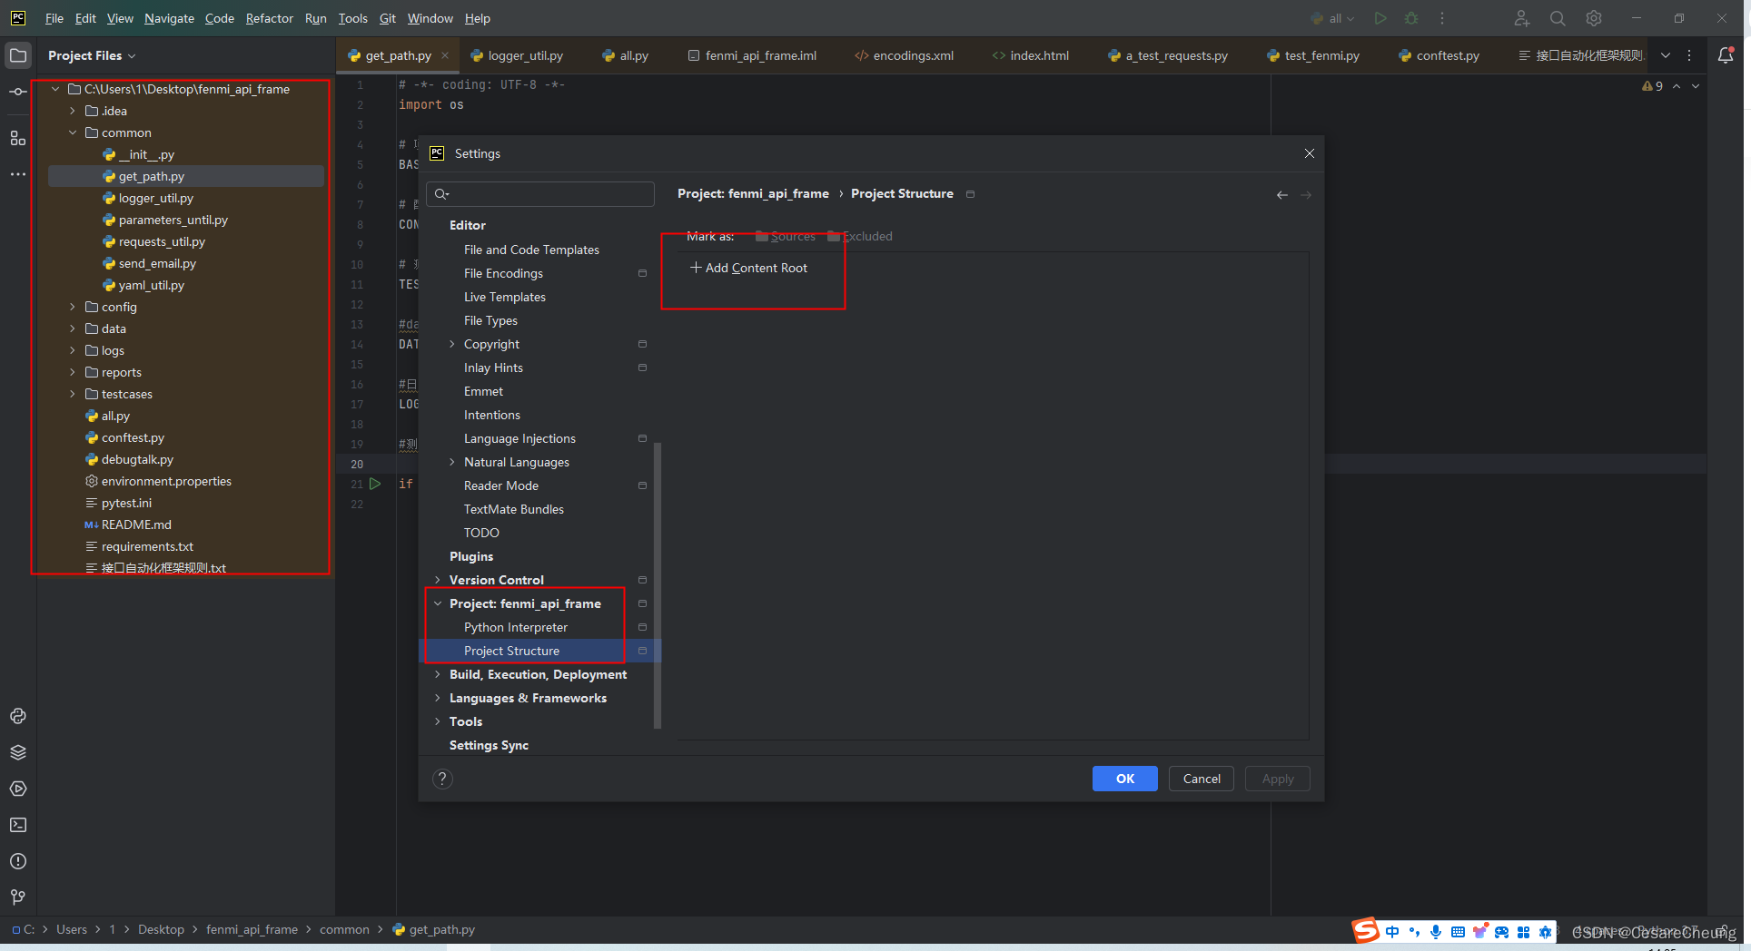Click the Debug bug icon in the toolbar
Screen dimensions: 1751x951
(1411, 18)
